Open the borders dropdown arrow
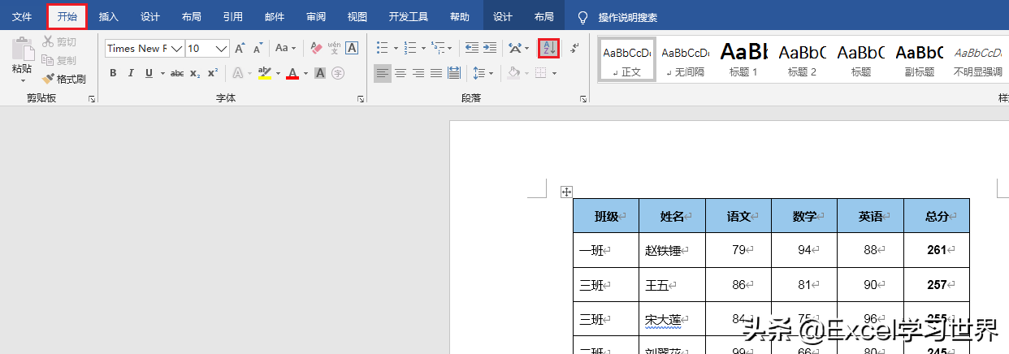 point(554,73)
